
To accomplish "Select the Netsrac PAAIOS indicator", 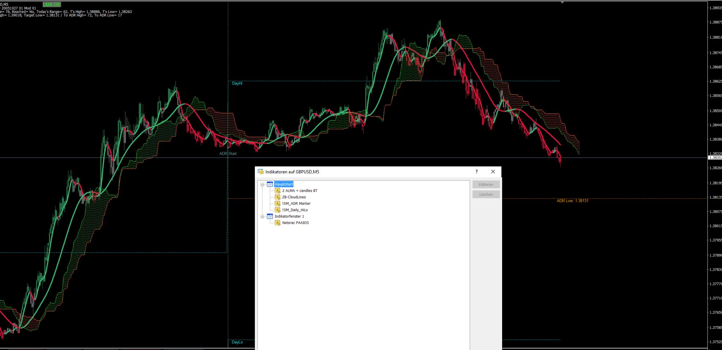I will coord(295,223).
